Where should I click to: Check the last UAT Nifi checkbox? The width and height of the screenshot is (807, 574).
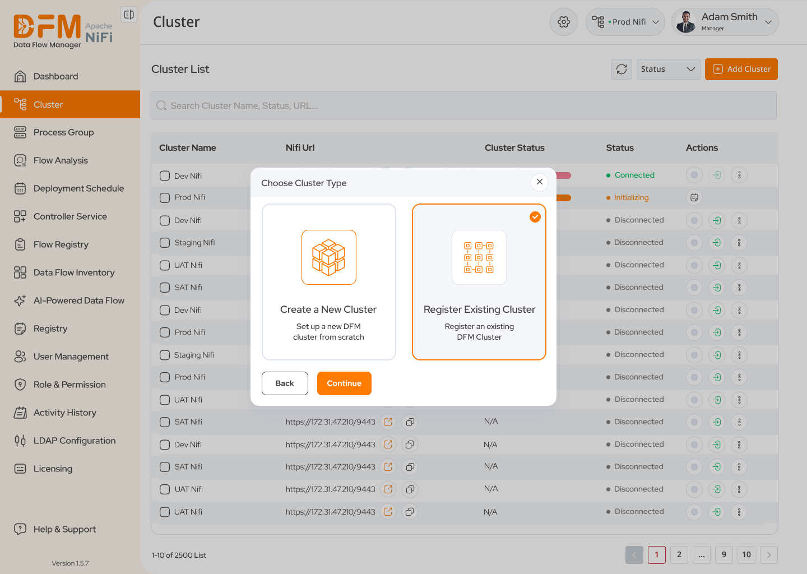click(x=165, y=512)
